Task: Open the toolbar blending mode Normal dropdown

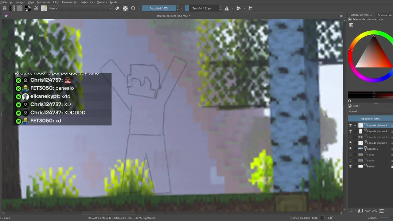Action: [x=80, y=8]
